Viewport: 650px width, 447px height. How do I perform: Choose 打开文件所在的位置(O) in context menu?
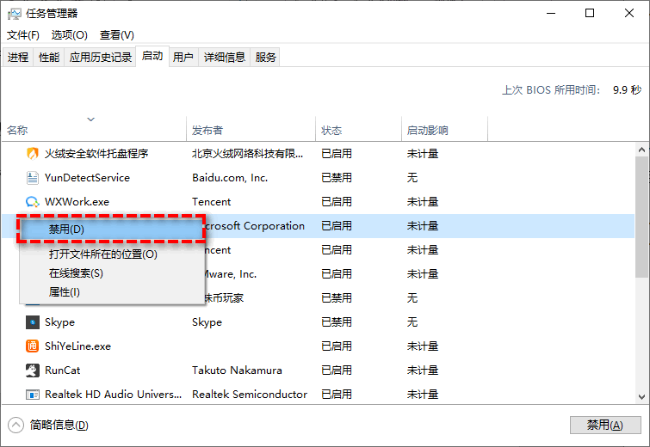point(112,254)
